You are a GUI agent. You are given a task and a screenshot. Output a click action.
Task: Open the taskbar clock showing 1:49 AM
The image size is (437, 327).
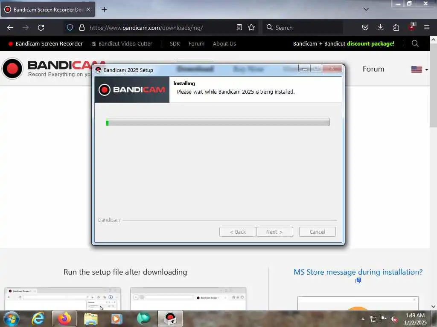point(415,319)
